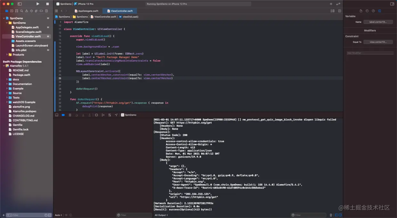
Task: Expand the Documentation folder
Action: (x=7, y=84)
